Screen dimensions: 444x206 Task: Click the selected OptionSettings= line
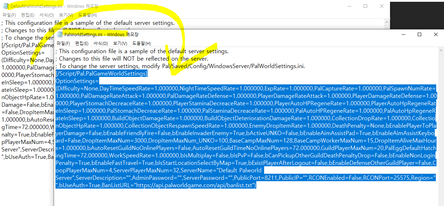point(77,81)
